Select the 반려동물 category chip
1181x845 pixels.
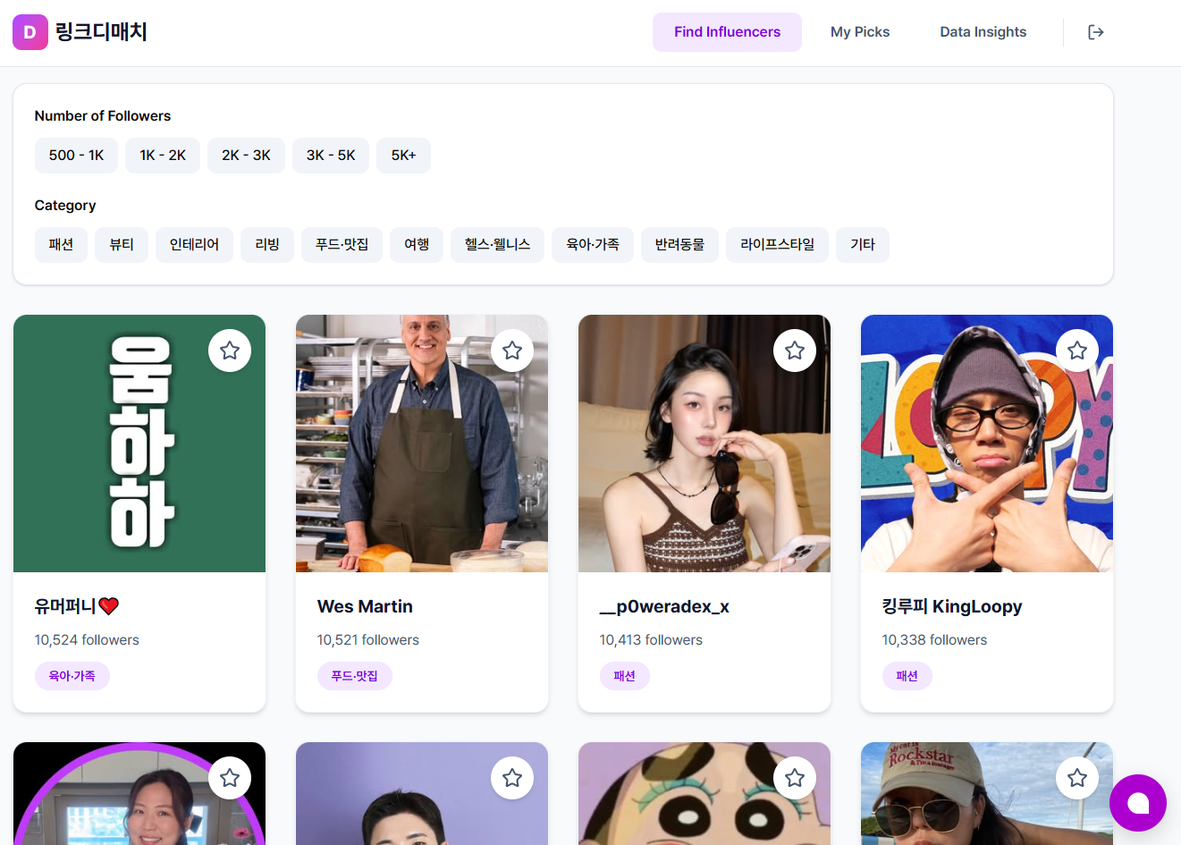tap(679, 245)
